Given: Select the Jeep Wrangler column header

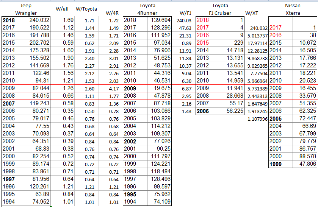Looking at the screenshot, I should click(26, 9).
